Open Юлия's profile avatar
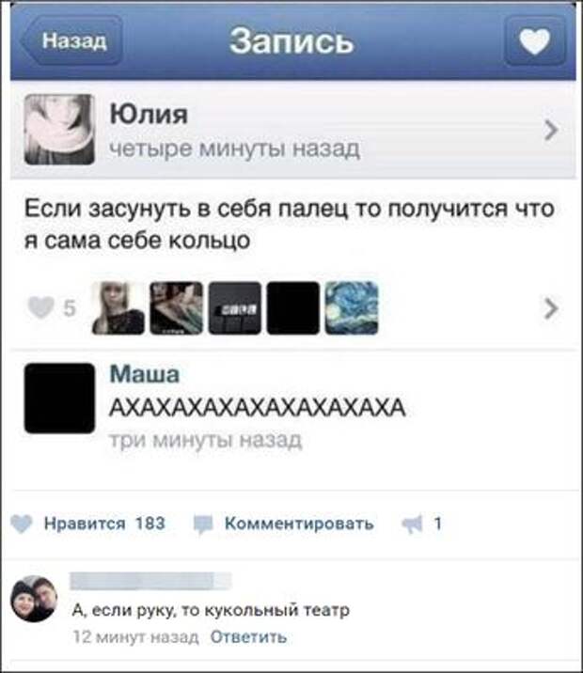This screenshot has width=583, height=673. click(59, 130)
